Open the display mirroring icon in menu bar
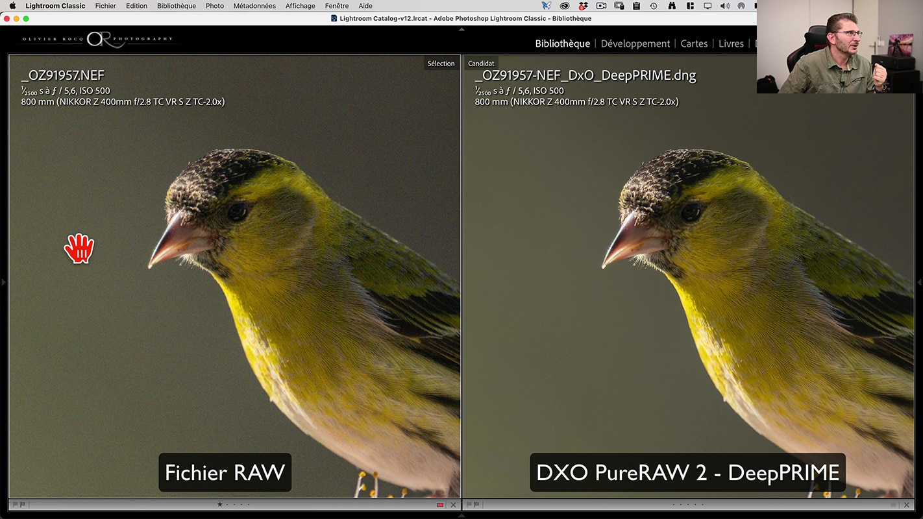 pyautogui.click(x=708, y=6)
